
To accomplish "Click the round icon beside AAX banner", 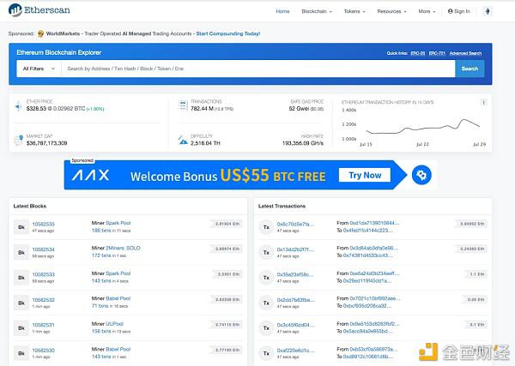I will tap(421, 175).
